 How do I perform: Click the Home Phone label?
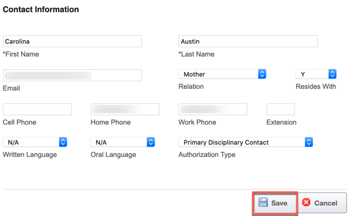pos(111,123)
